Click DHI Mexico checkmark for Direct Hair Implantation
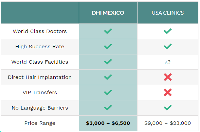Image resolution: width=200 pixels, height=132 pixels. (x=108, y=77)
